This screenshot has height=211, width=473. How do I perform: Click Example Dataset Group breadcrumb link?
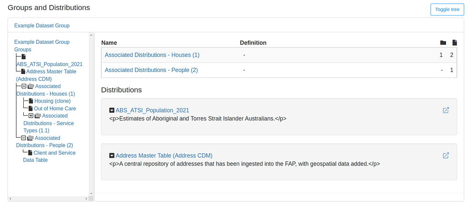click(42, 26)
